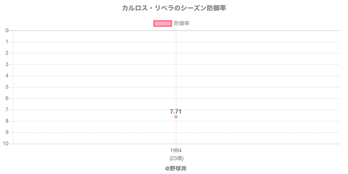
Task: Select the 1994 x-axis label
Action: click(x=176, y=151)
